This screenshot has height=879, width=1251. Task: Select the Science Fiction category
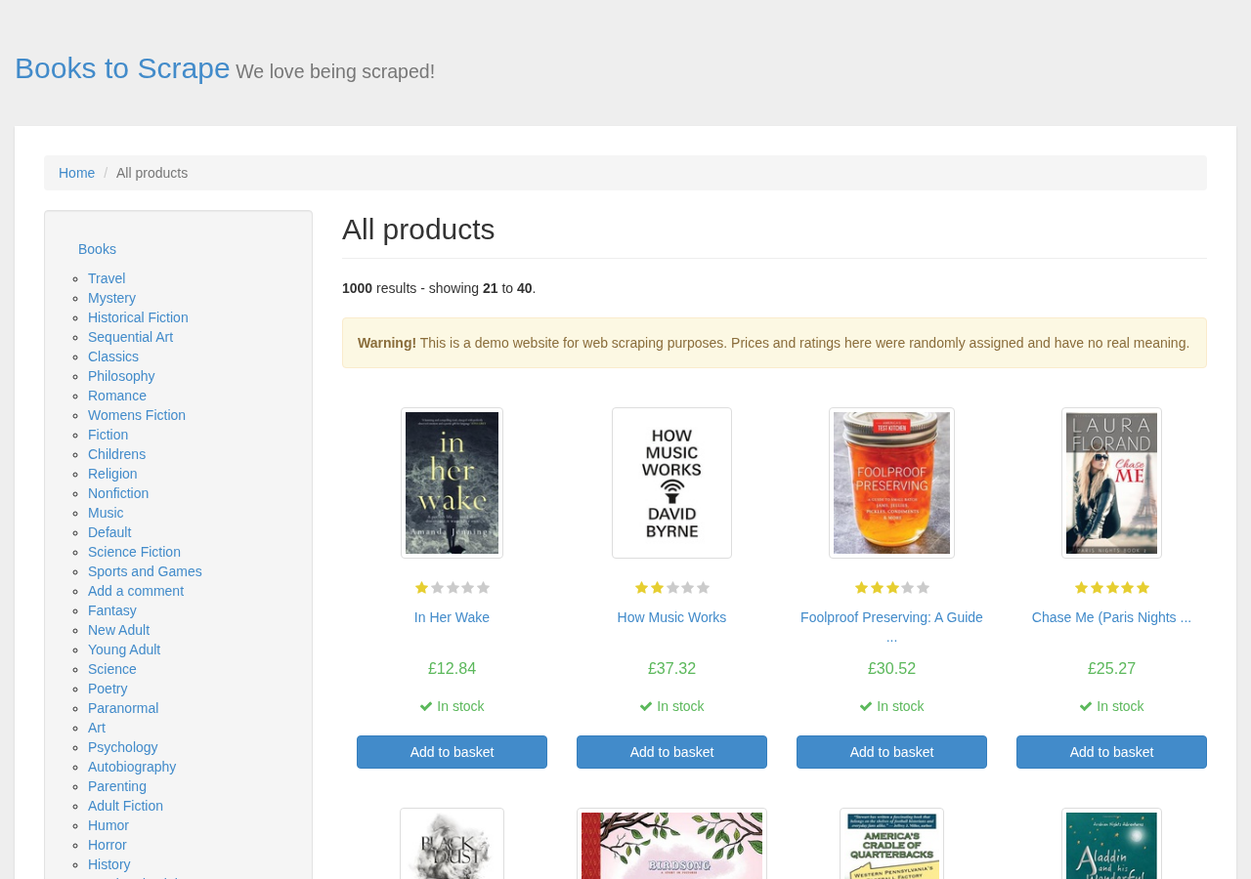click(x=134, y=552)
